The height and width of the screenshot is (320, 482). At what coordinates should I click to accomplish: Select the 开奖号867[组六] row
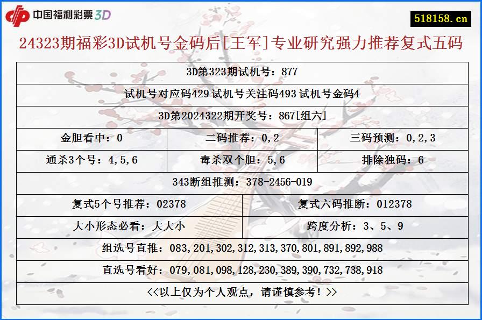pos(241,114)
